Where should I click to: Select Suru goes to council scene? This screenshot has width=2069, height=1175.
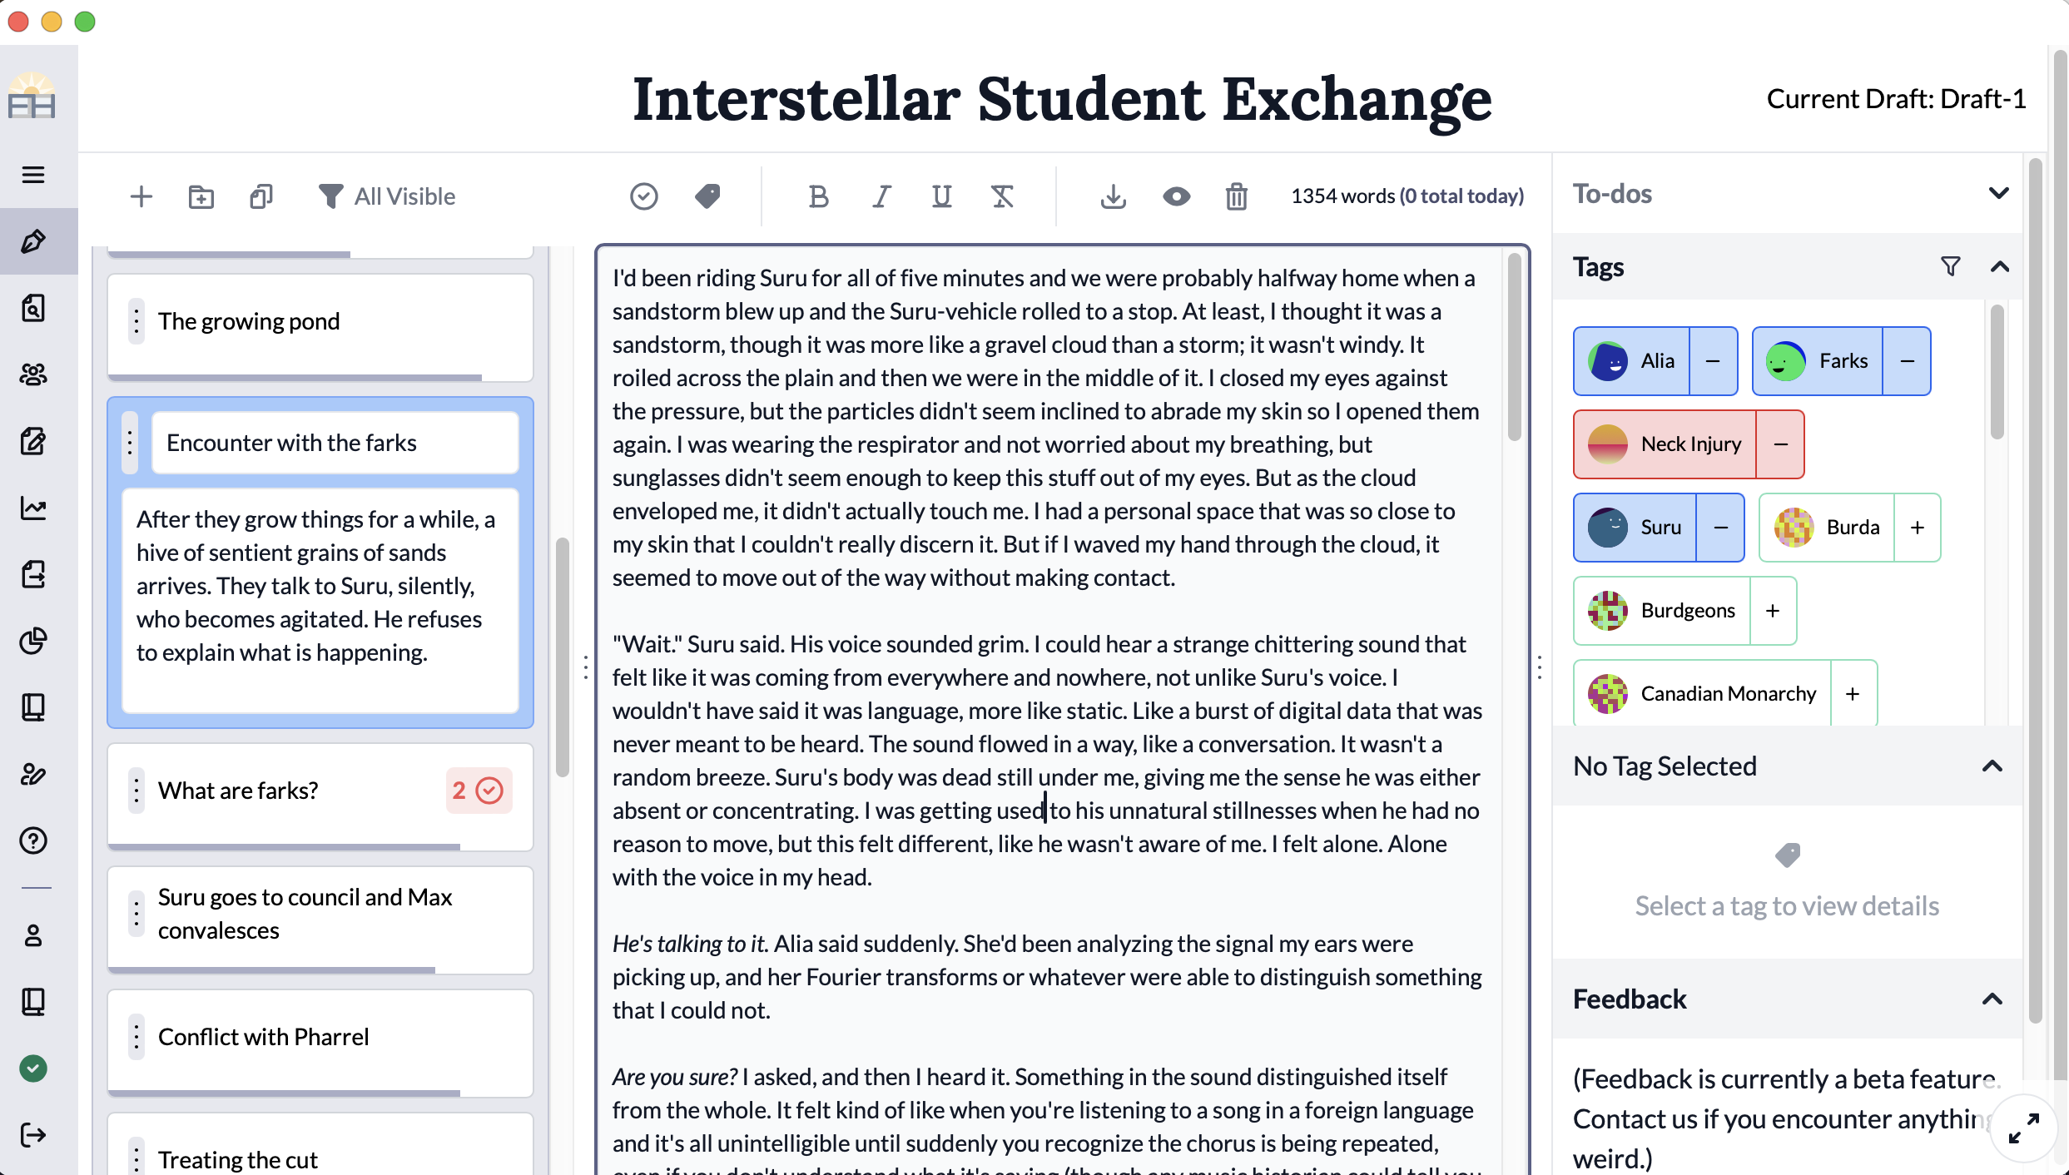point(320,919)
